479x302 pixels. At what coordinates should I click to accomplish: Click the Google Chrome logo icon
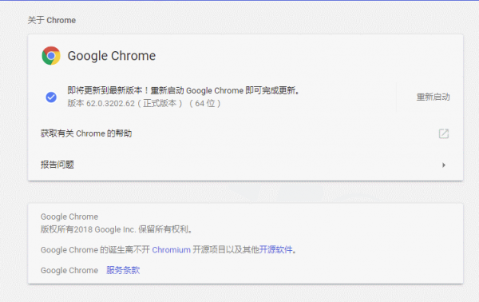click(51, 56)
